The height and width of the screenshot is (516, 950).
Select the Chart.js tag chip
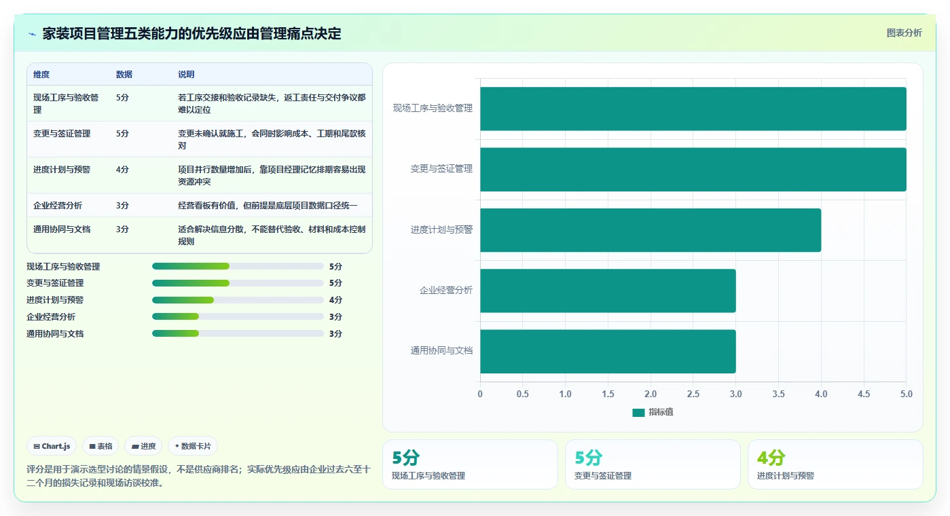52,446
